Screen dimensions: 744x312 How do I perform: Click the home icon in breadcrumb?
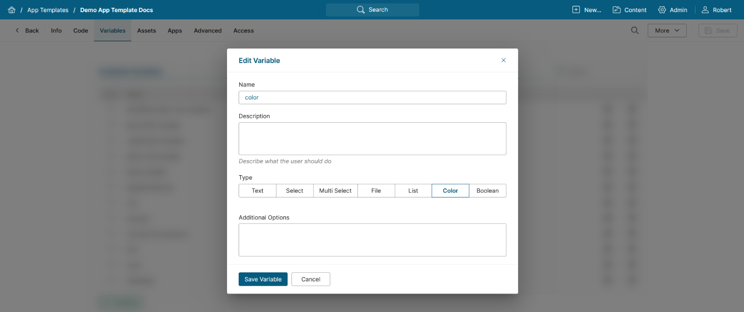point(12,10)
